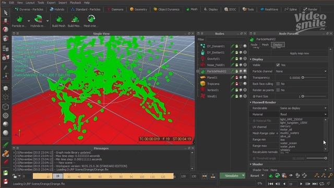
Task: Click the current frame 19 timeline marker
Action: pyautogui.click(x=57, y=176)
